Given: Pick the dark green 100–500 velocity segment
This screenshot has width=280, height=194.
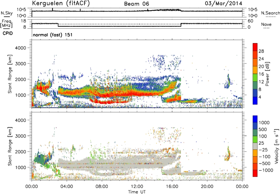Looking at the screenshot, I should 255,133.
